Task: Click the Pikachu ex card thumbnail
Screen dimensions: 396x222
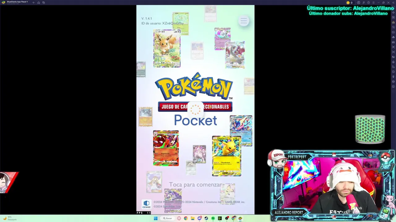Action: pyautogui.click(x=226, y=156)
